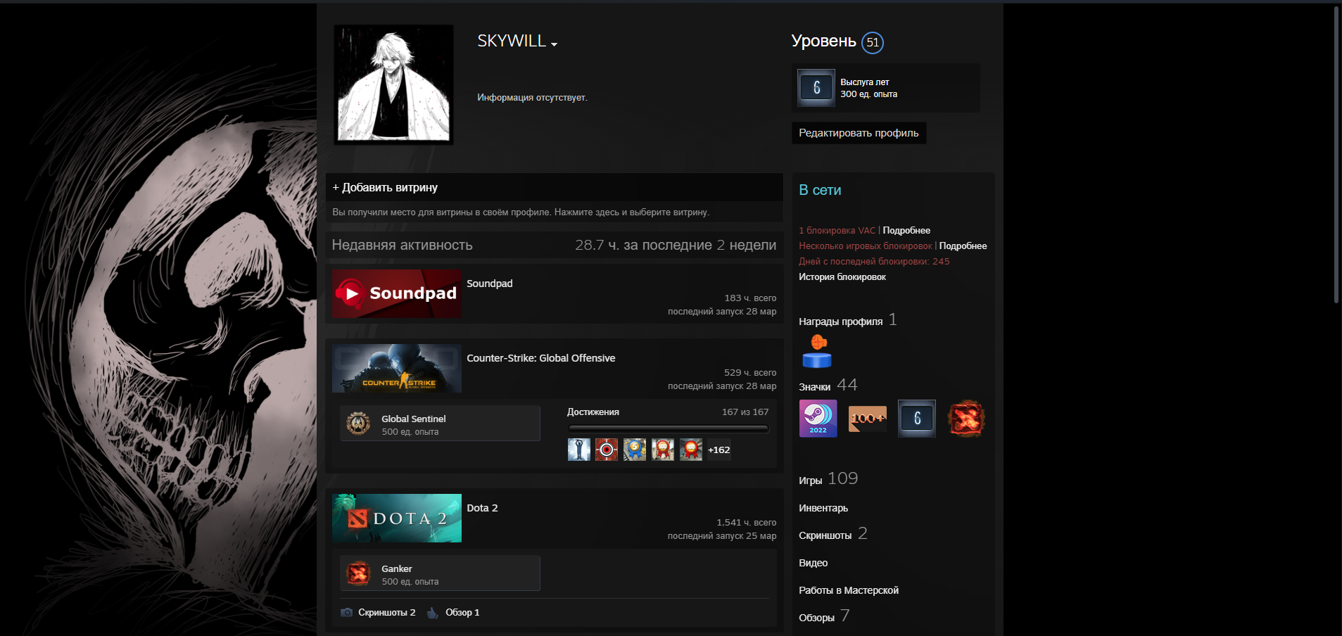Open the red Dota badge in Значки row

(966, 419)
